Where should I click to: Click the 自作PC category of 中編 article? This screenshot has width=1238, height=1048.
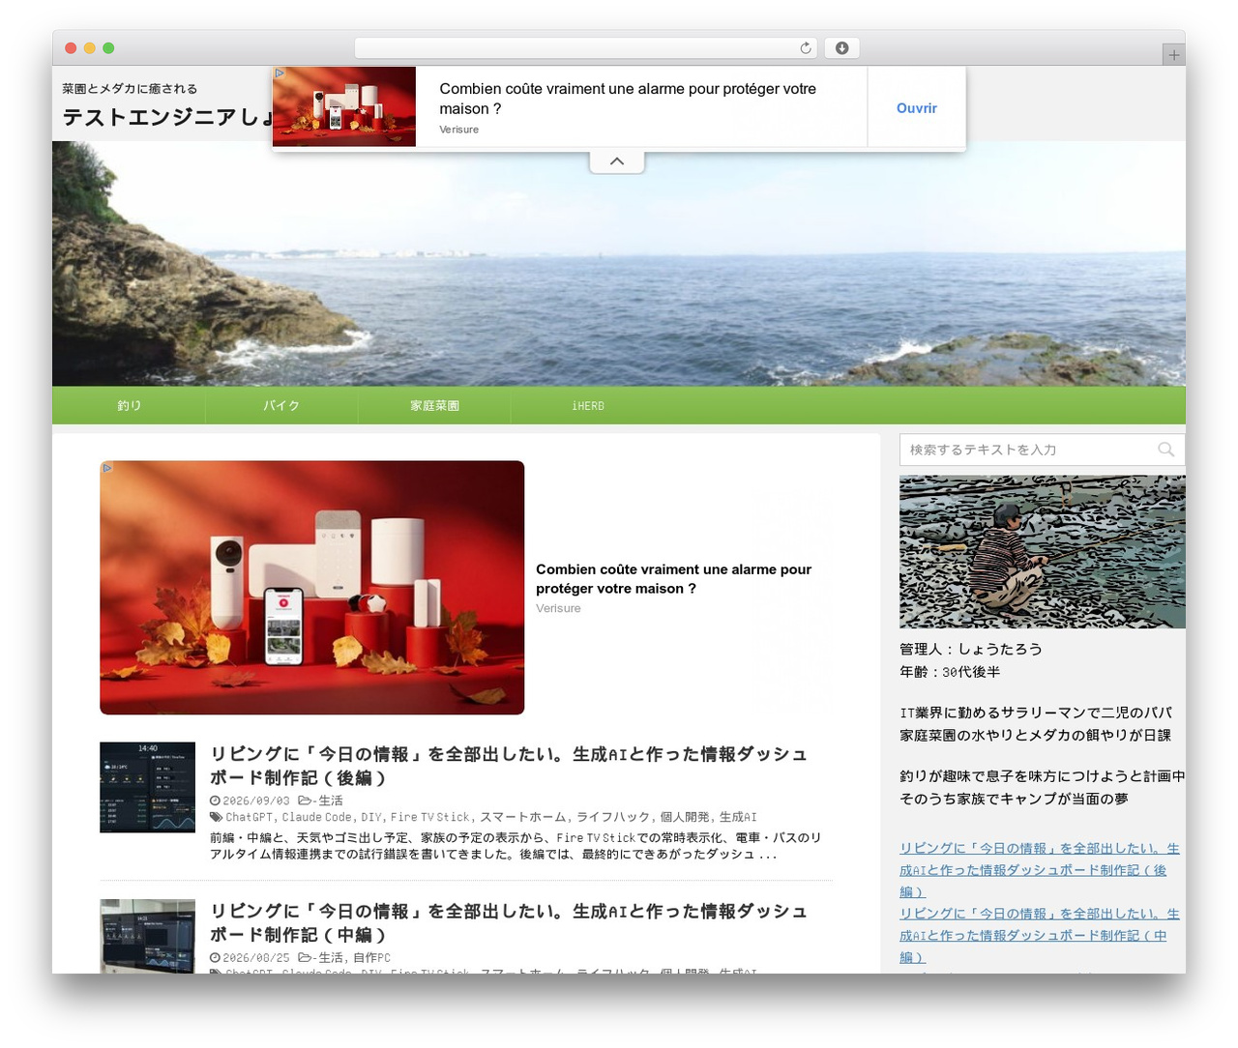(371, 958)
